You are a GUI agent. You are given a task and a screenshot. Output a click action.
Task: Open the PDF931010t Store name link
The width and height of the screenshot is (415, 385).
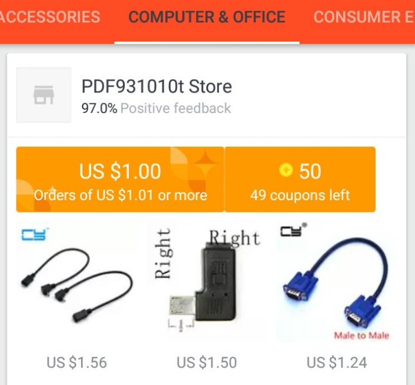click(x=157, y=87)
